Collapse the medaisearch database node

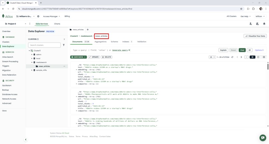[x=32, y=63]
